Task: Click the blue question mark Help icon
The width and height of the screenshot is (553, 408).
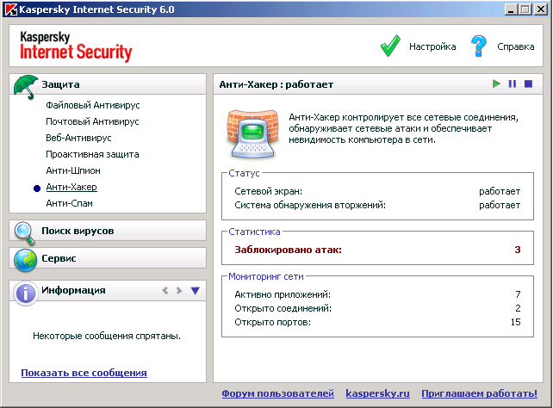Action: click(479, 46)
